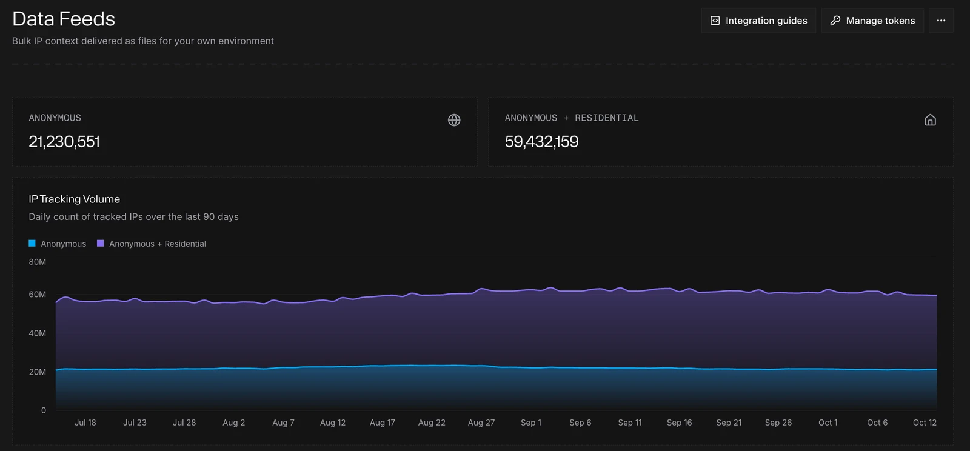Viewport: 970px width, 451px height.
Task: Click the Oct 1 axis label
Action: [828, 423]
